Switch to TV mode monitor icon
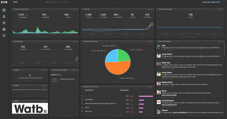Image resolution: width=227 pixels, height=119 pixels. (61, 2)
